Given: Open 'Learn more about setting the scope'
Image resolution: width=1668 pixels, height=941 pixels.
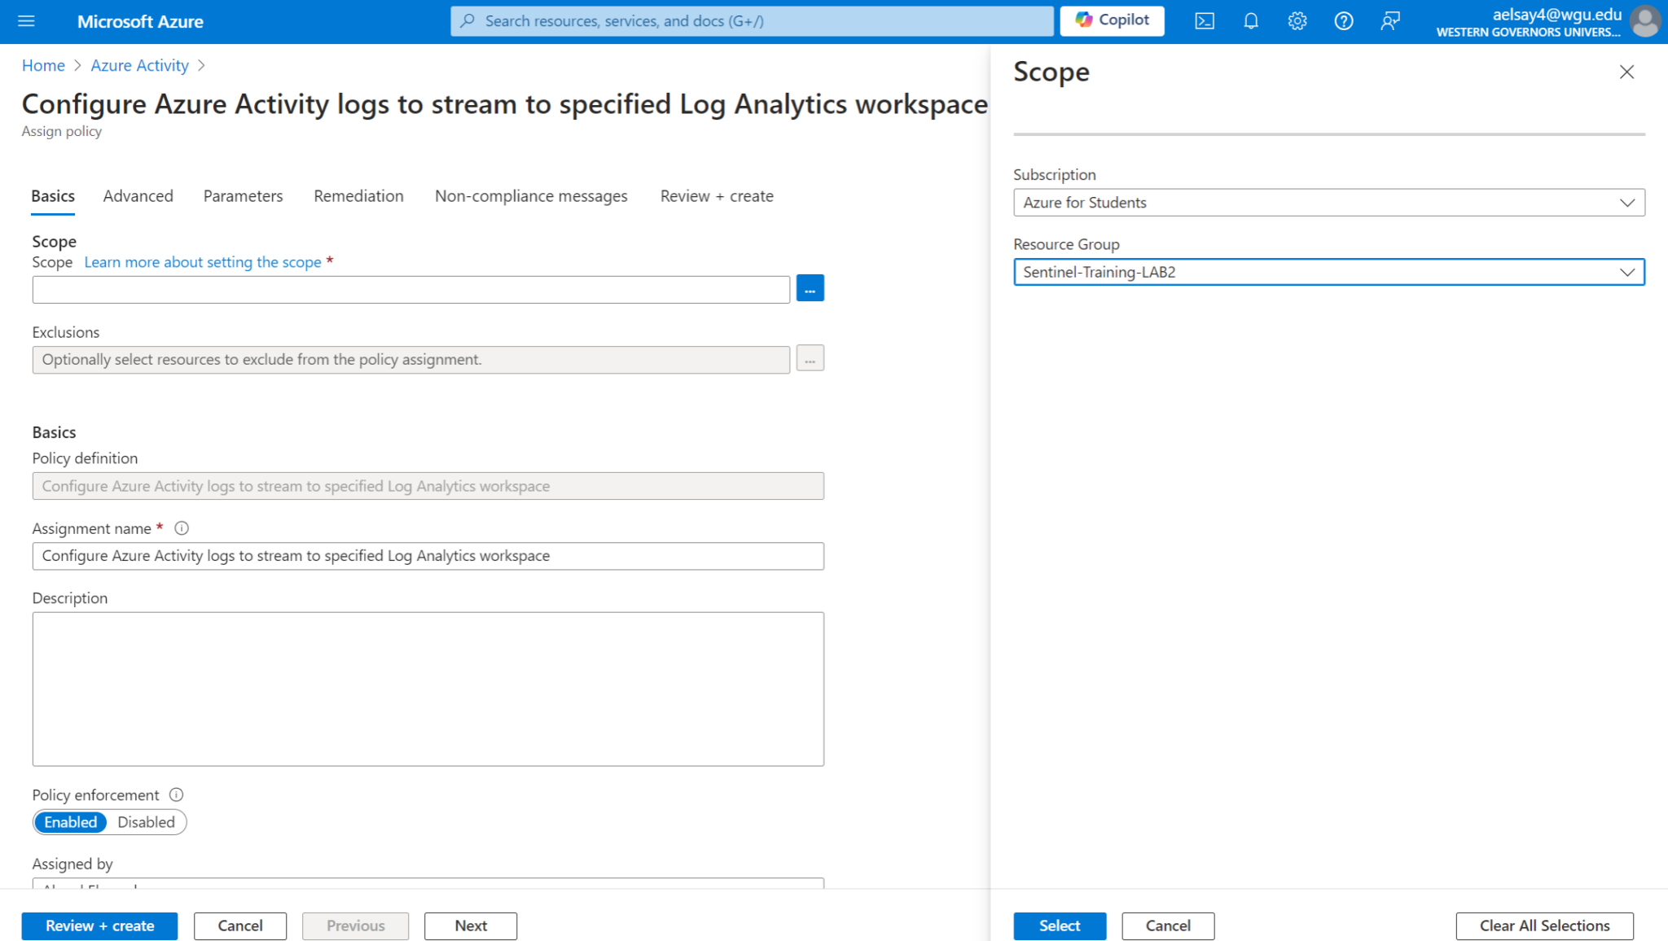Looking at the screenshot, I should (x=202, y=262).
